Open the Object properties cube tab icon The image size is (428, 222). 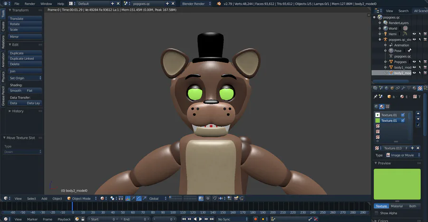click(x=392, y=88)
